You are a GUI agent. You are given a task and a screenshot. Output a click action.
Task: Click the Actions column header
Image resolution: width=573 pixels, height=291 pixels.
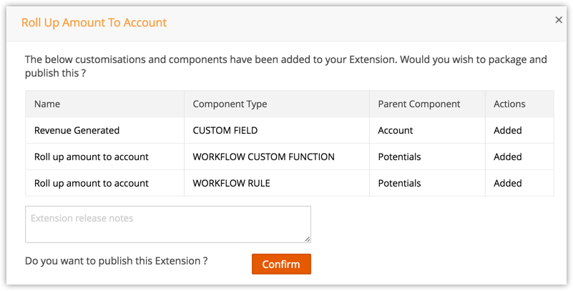pos(509,104)
